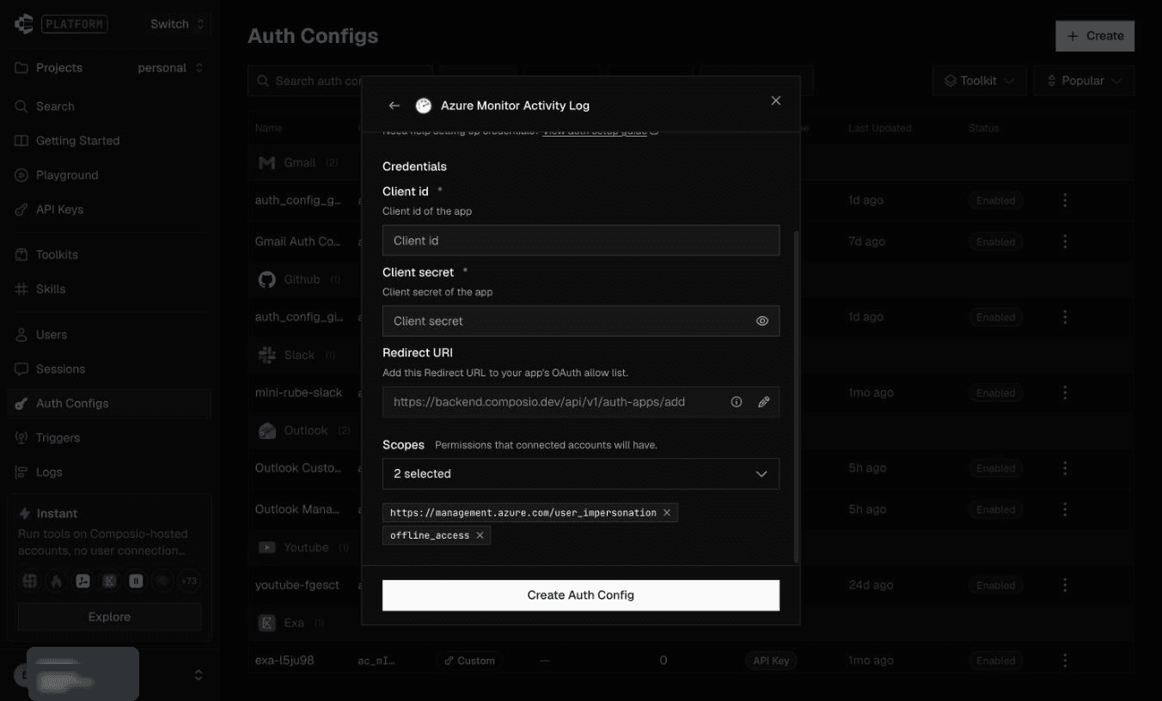
Task: Click the Redirect URI info icon
Action: click(737, 401)
